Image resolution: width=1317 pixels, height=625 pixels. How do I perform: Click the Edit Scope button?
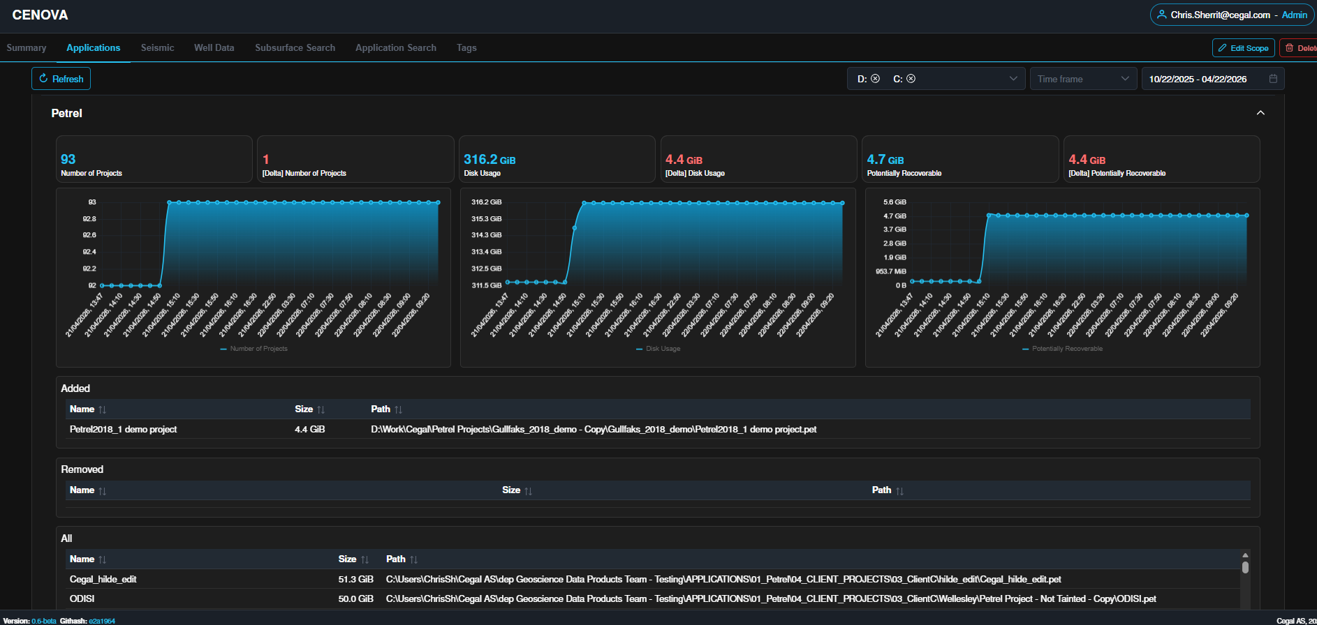1243,48
